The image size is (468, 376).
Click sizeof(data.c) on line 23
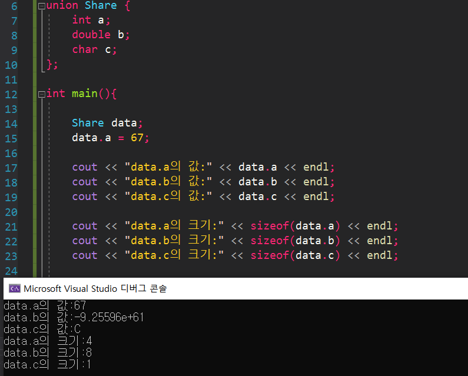pyautogui.click(x=295, y=255)
